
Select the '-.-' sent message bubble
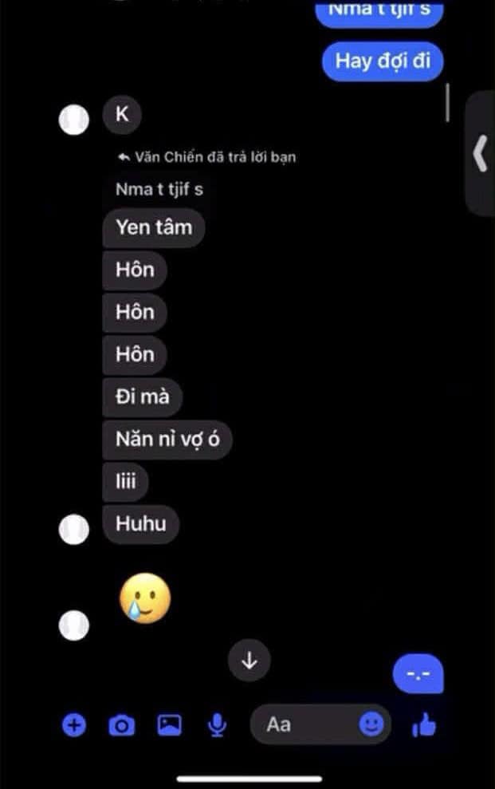coord(418,674)
